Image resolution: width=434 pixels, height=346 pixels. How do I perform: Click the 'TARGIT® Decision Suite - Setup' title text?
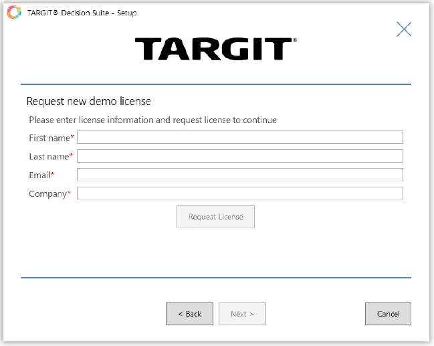(x=82, y=13)
